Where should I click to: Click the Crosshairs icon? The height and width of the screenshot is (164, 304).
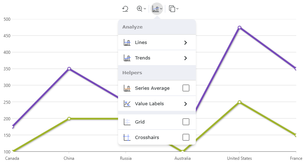[x=127, y=137]
